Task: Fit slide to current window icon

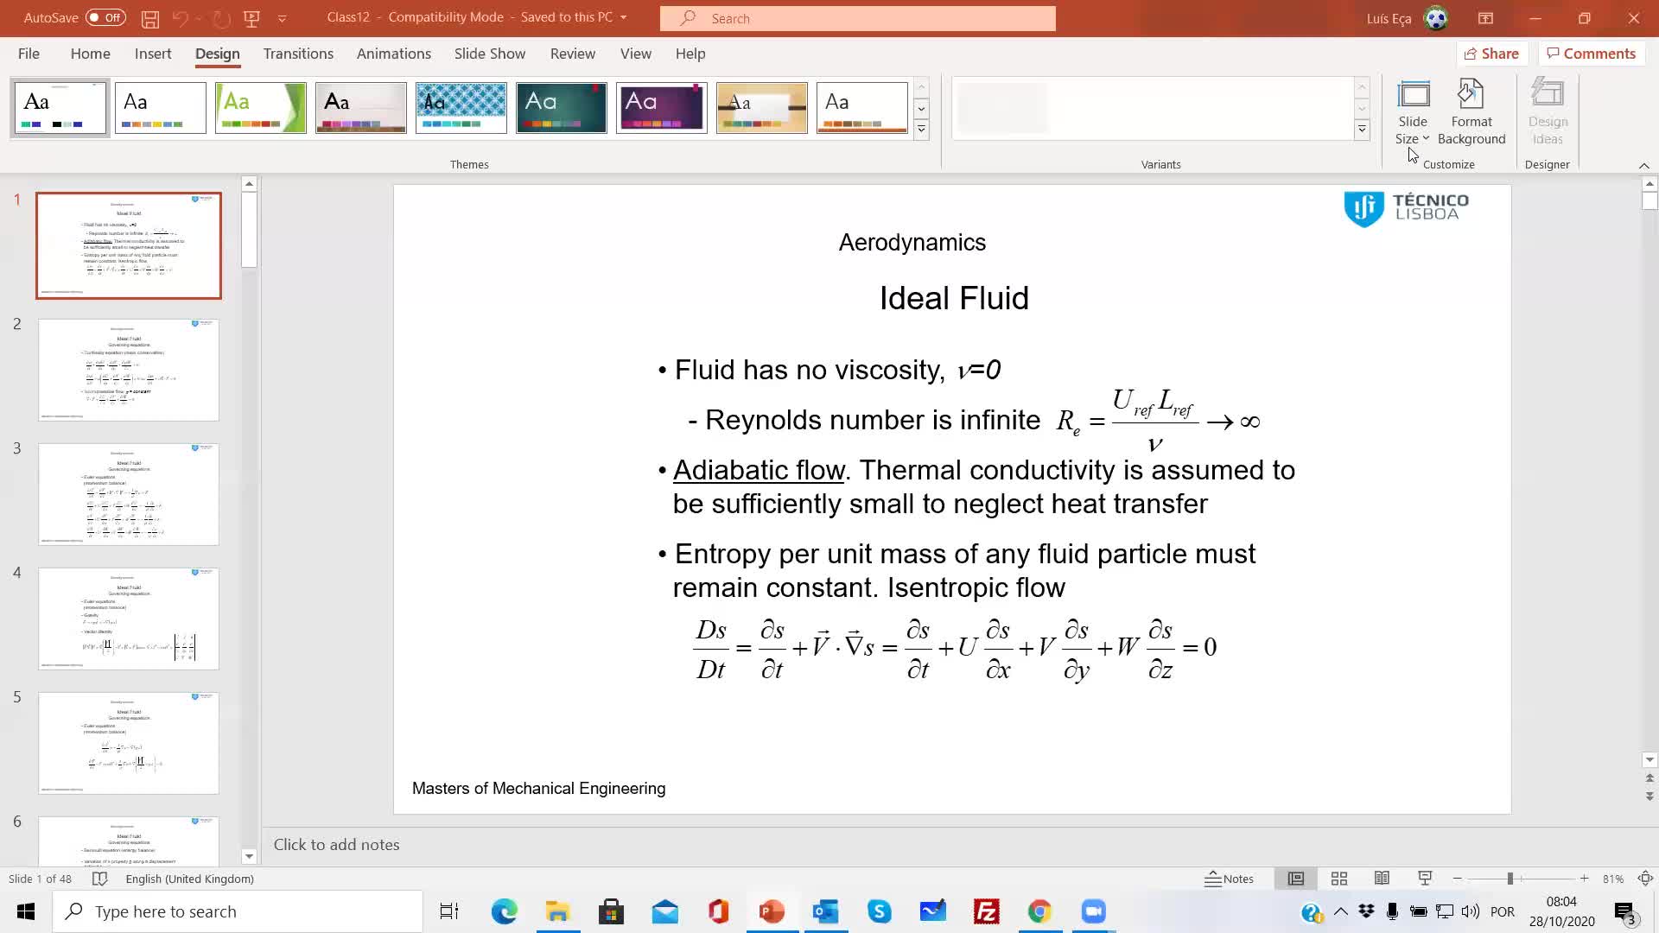Action: [1645, 879]
